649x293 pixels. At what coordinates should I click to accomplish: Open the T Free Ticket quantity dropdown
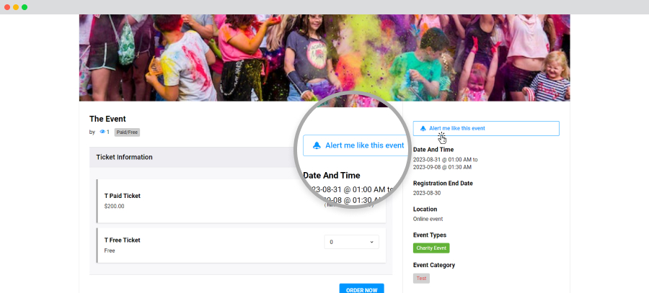tap(351, 242)
